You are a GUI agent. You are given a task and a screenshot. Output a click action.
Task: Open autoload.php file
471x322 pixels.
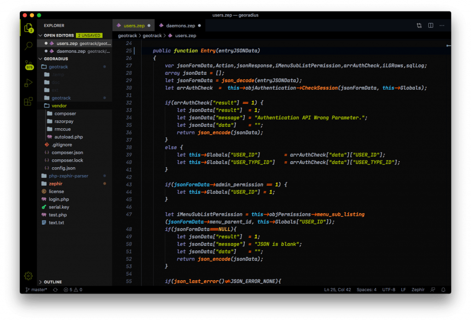[x=75, y=137]
